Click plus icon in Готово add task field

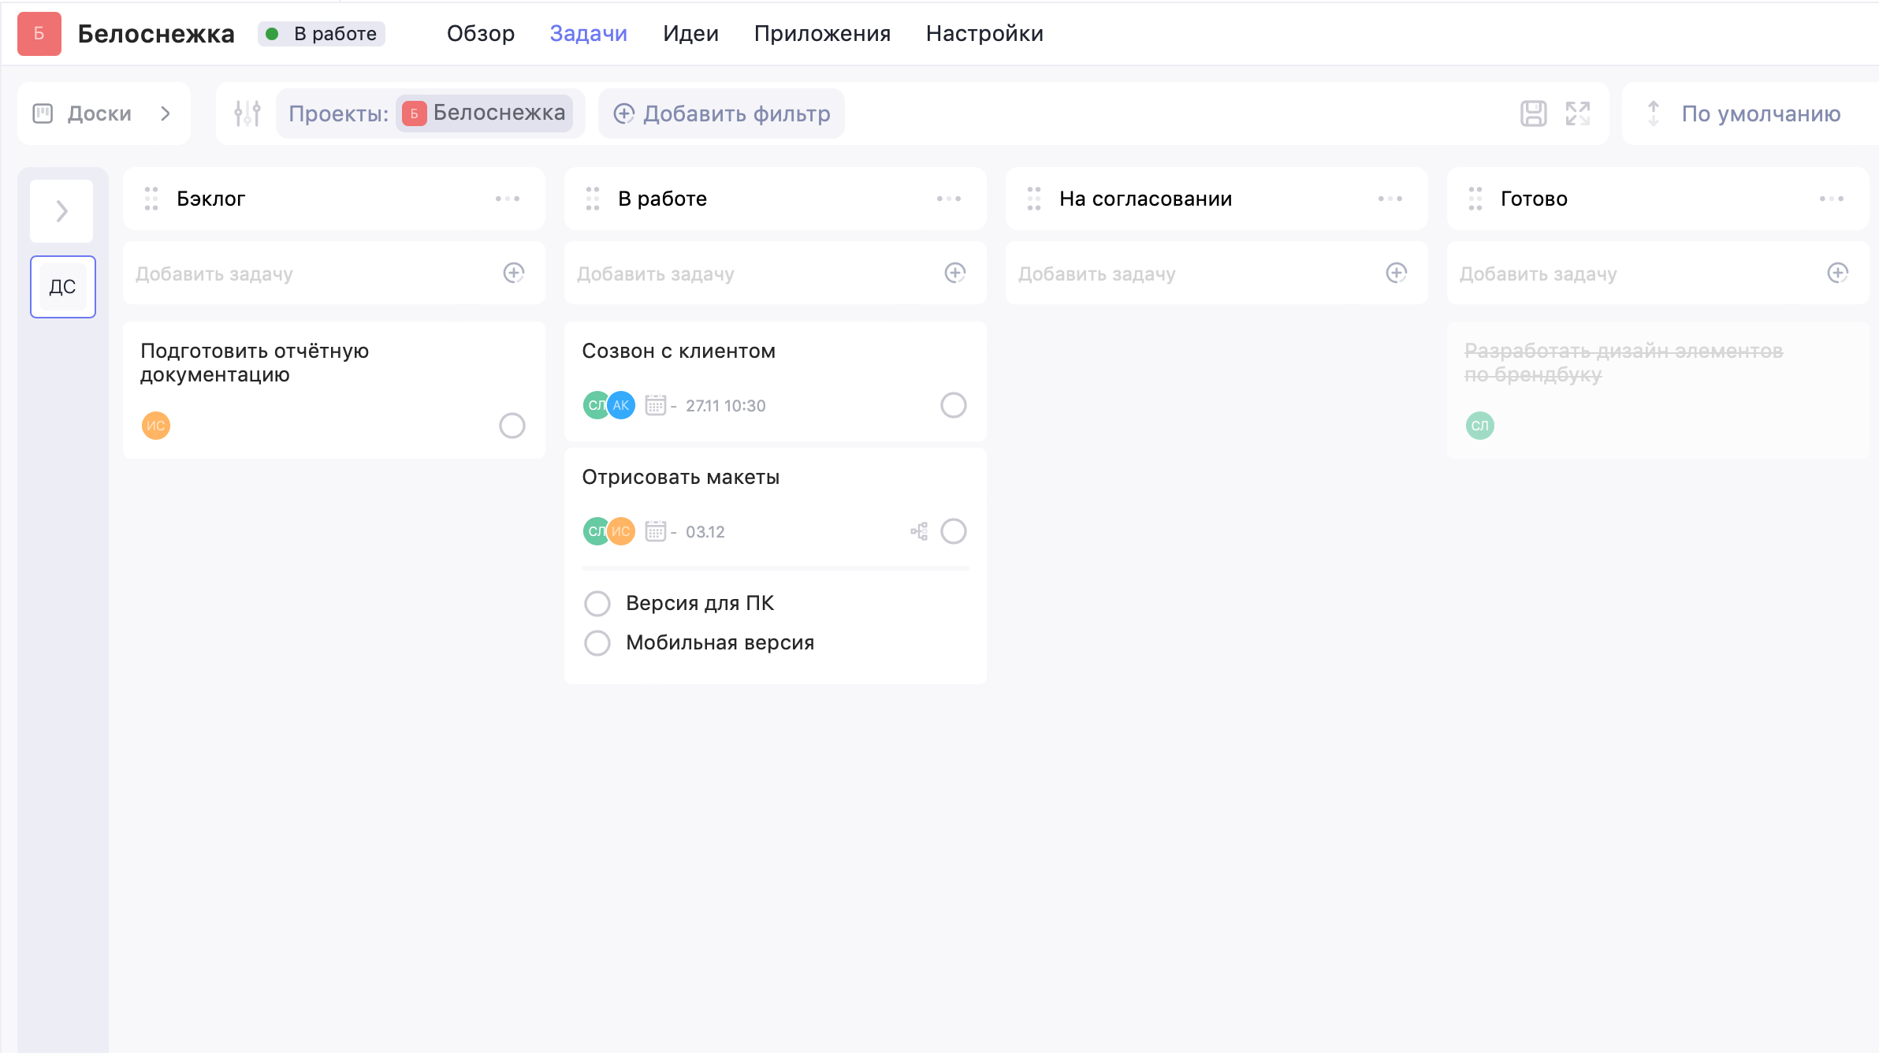click(x=1837, y=273)
